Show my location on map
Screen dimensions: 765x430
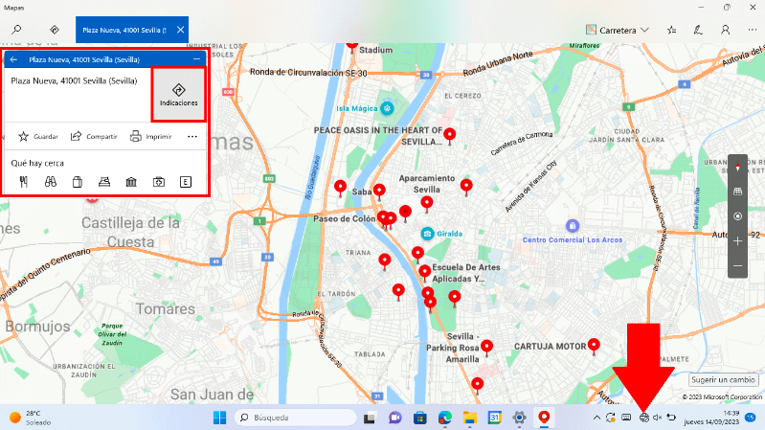pyautogui.click(x=737, y=216)
